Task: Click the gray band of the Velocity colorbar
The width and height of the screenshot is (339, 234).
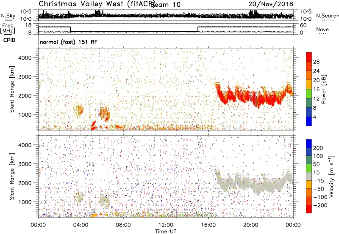Action: [309, 176]
